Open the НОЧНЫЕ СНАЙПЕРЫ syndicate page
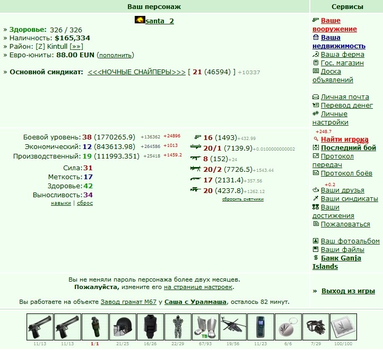The width and height of the screenshot is (383, 350). coord(136,72)
